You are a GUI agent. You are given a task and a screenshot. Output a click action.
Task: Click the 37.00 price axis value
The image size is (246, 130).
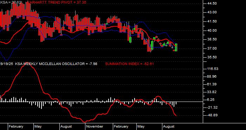click(212, 48)
